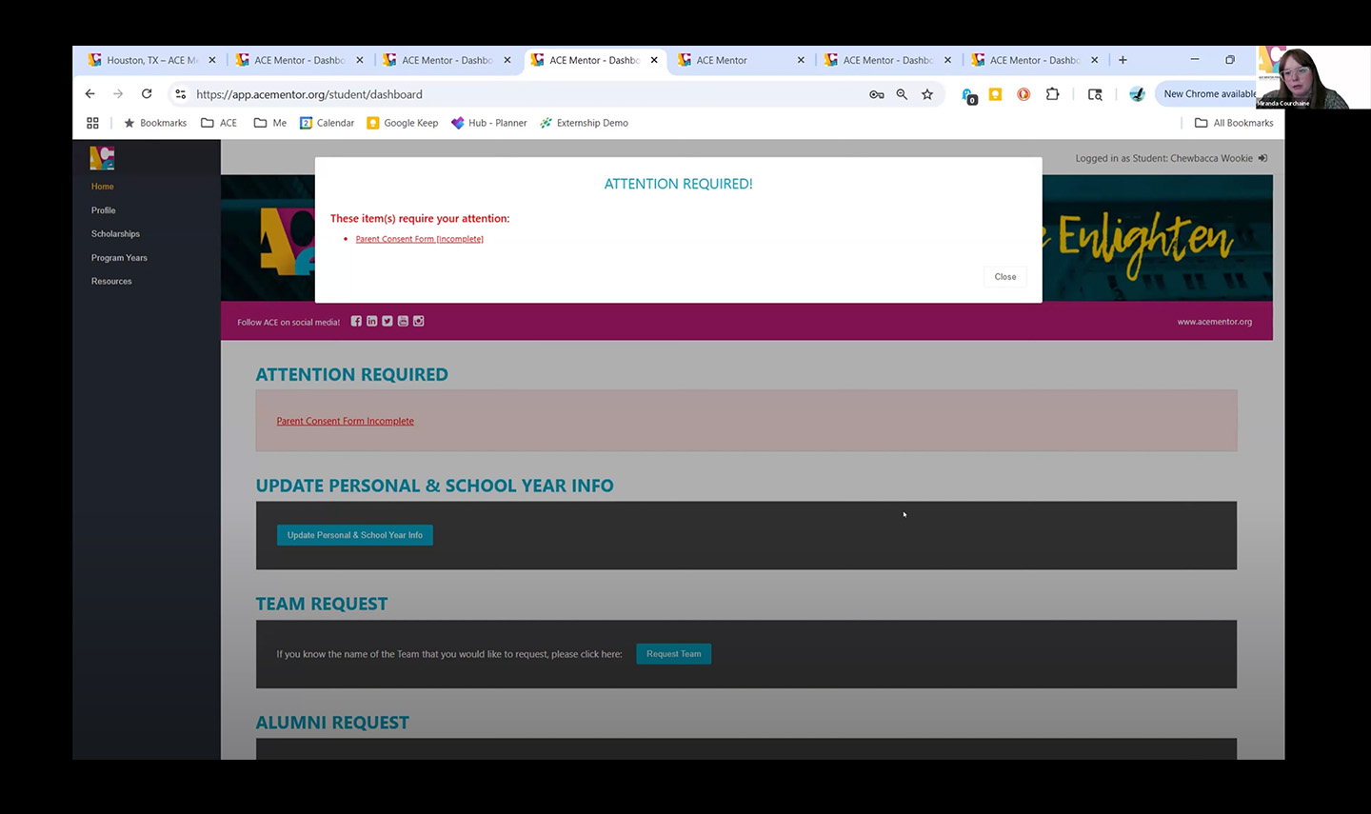Image resolution: width=1371 pixels, height=814 pixels.
Task: Expand the Me bookmarks folder
Action: pyautogui.click(x=270, y=123)
